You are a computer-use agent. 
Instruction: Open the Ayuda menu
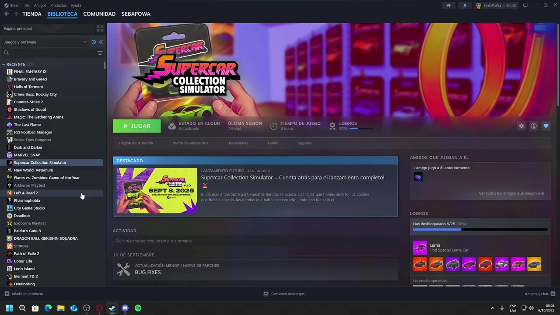point(76,5)
